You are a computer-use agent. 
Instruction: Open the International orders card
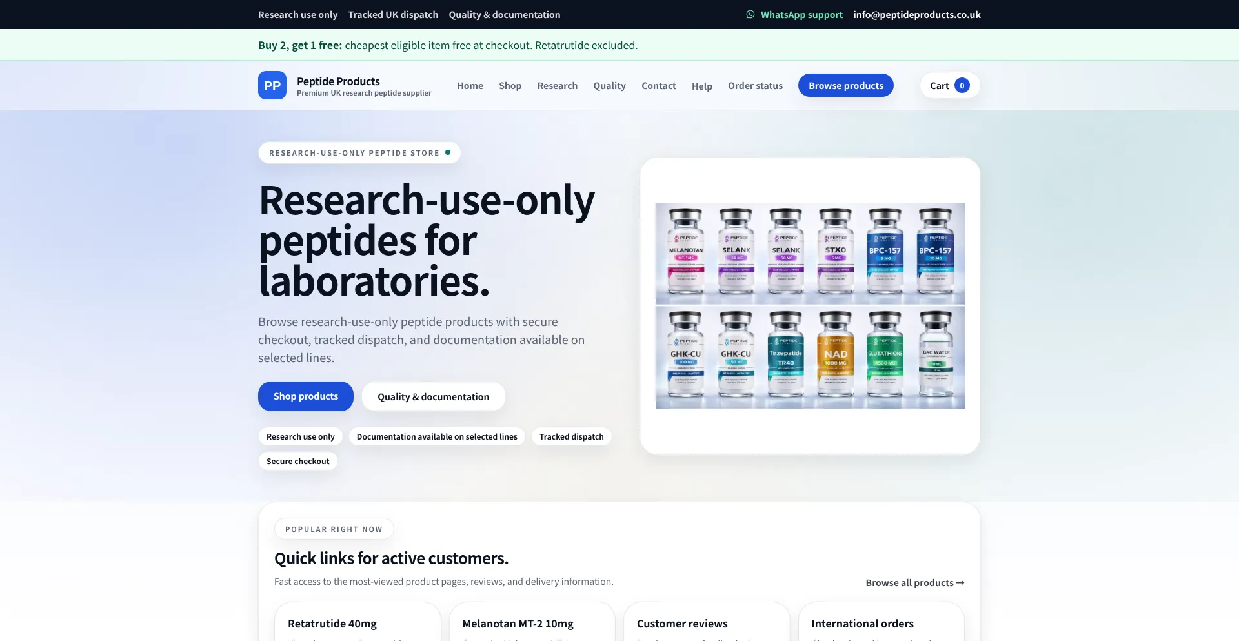881,622
